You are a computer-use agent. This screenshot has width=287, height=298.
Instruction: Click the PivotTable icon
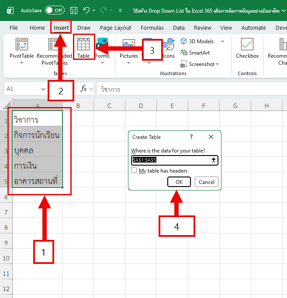point(22,44)
